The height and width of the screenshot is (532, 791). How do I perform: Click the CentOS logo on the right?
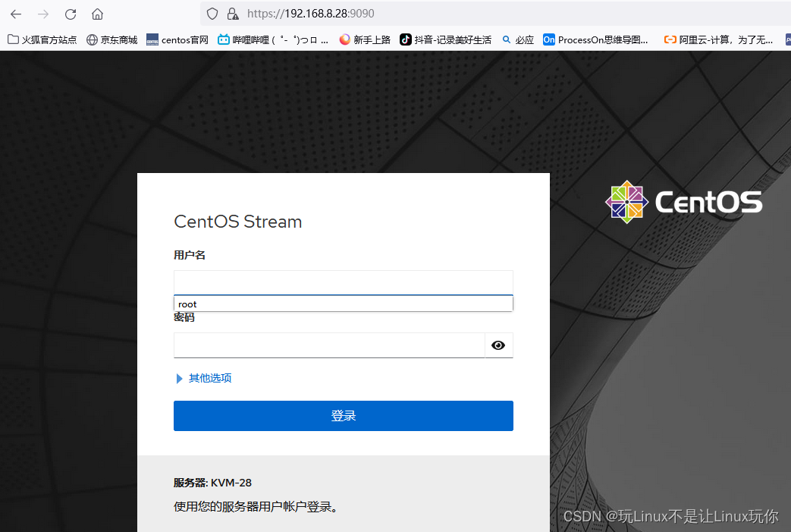coord(683,202)
